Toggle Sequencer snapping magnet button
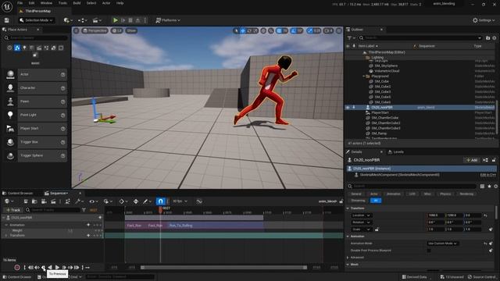This screenshot has width=500, height=281. pyautogui.click(x=160, y=201)
